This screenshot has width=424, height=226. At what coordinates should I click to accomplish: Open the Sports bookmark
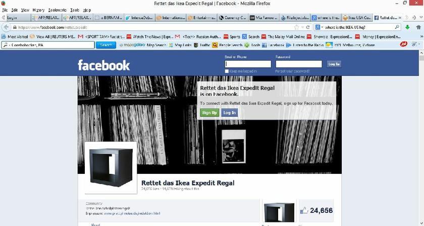point(232,36)
